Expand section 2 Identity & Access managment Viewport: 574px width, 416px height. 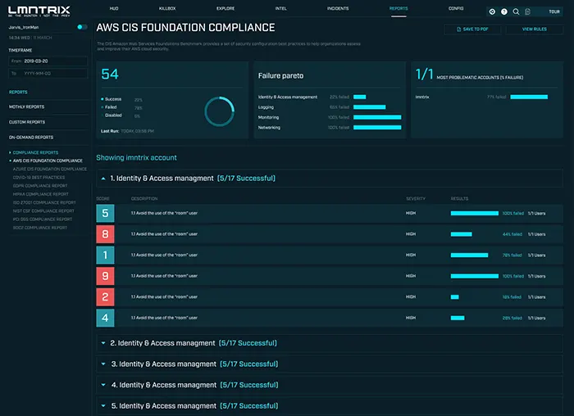(103, 343)
